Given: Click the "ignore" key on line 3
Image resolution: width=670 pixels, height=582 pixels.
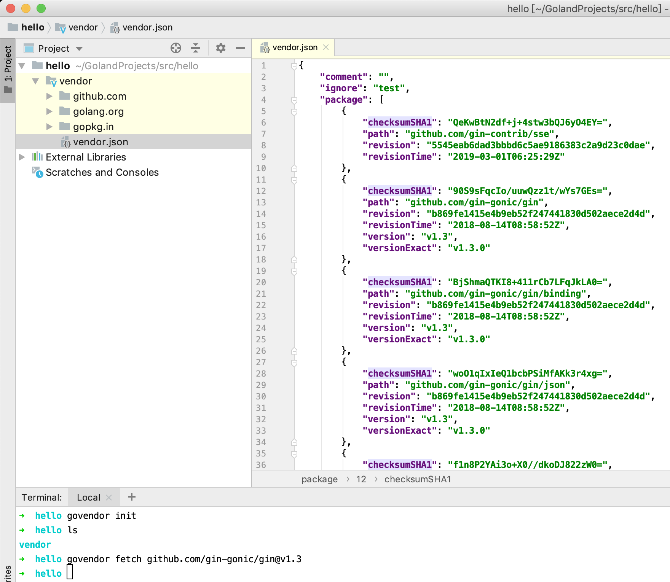Looking at the screenshot, I should pyautogui.click(x=341, y=88).
